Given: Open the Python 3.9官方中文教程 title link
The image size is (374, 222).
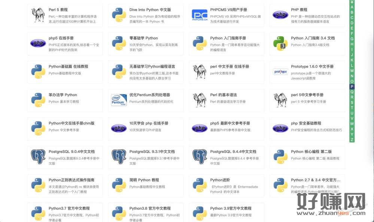Looking at the screenshot, I should (x=231, y=208).
